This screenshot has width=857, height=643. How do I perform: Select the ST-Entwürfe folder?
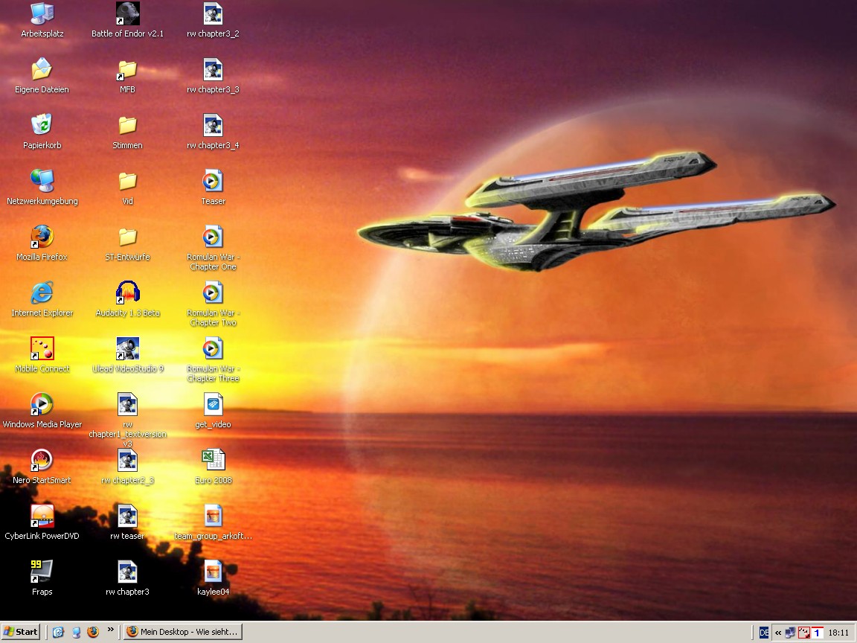point(128,237)
